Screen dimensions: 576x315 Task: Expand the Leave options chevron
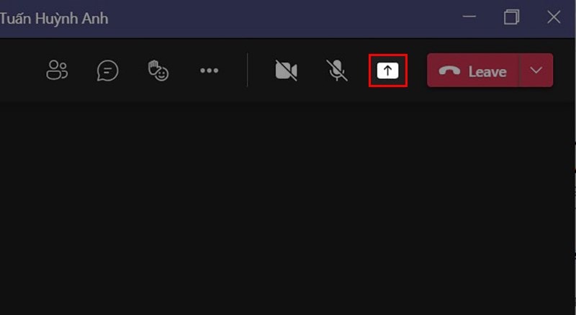click(x=536, y=70)
